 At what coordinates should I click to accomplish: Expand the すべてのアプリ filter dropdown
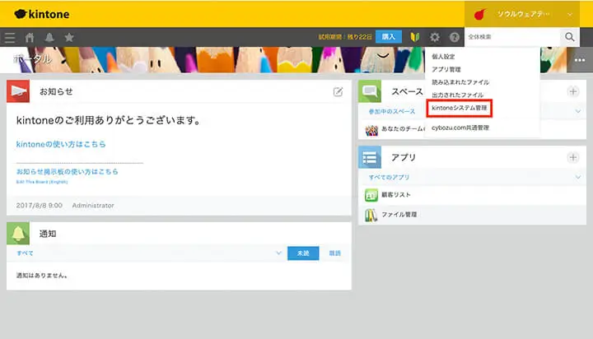pos(578,177)
